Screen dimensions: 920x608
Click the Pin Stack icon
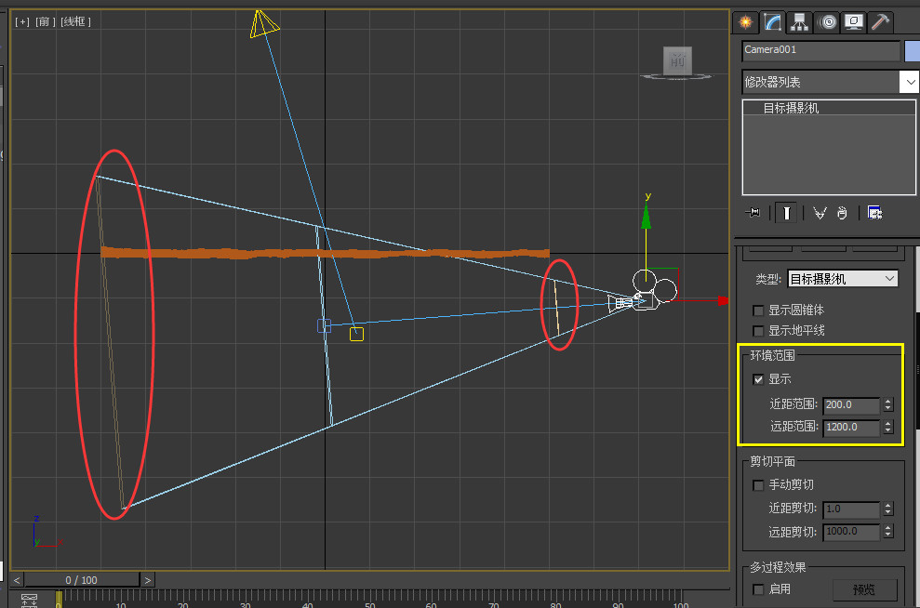pyautogui.click(x=753, y=213)
